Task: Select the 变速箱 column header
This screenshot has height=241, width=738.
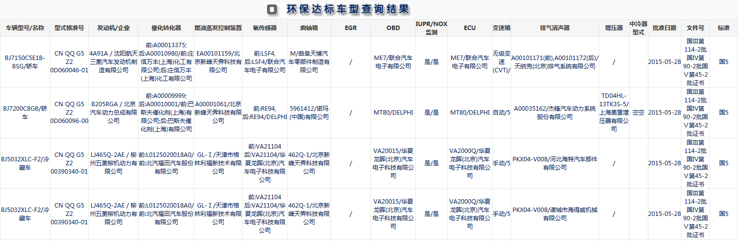Action: [502, 28]
